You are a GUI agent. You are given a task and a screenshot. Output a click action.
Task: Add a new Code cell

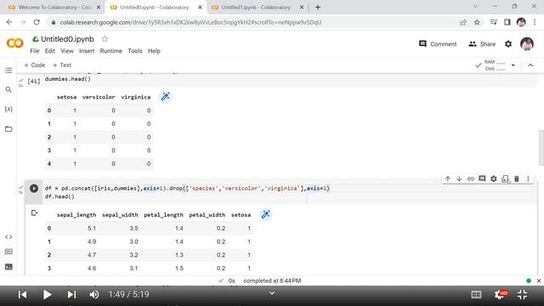click(x=34, y=65)
